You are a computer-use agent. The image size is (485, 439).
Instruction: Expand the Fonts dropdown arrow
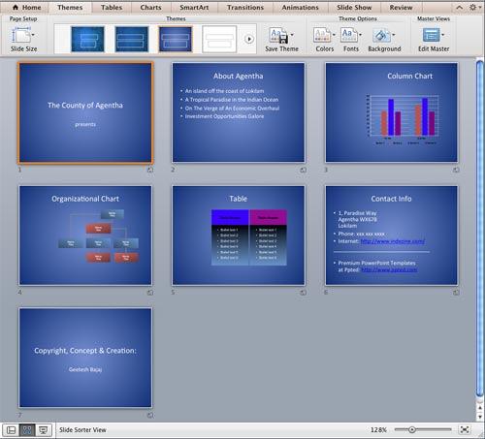[361, 35]
